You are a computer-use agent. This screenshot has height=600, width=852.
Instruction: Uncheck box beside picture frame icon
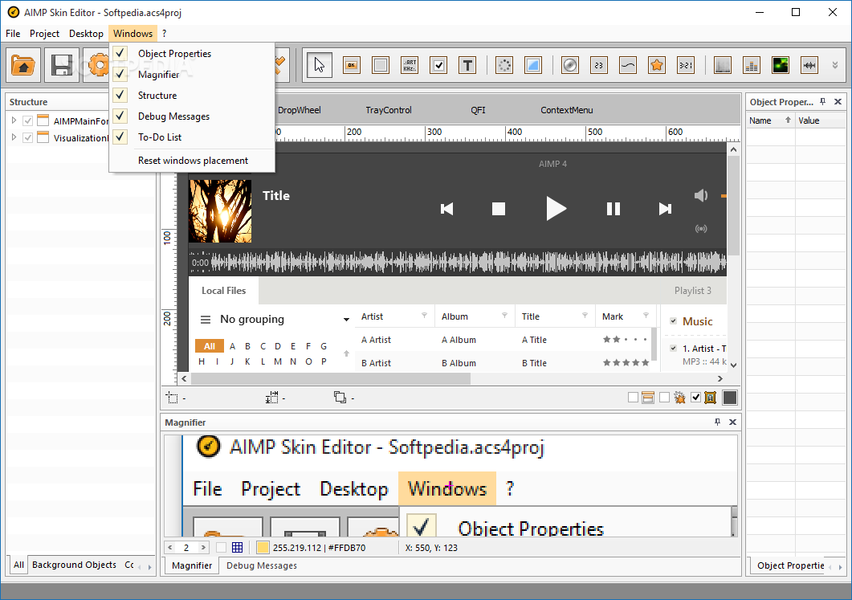(695, 398)
